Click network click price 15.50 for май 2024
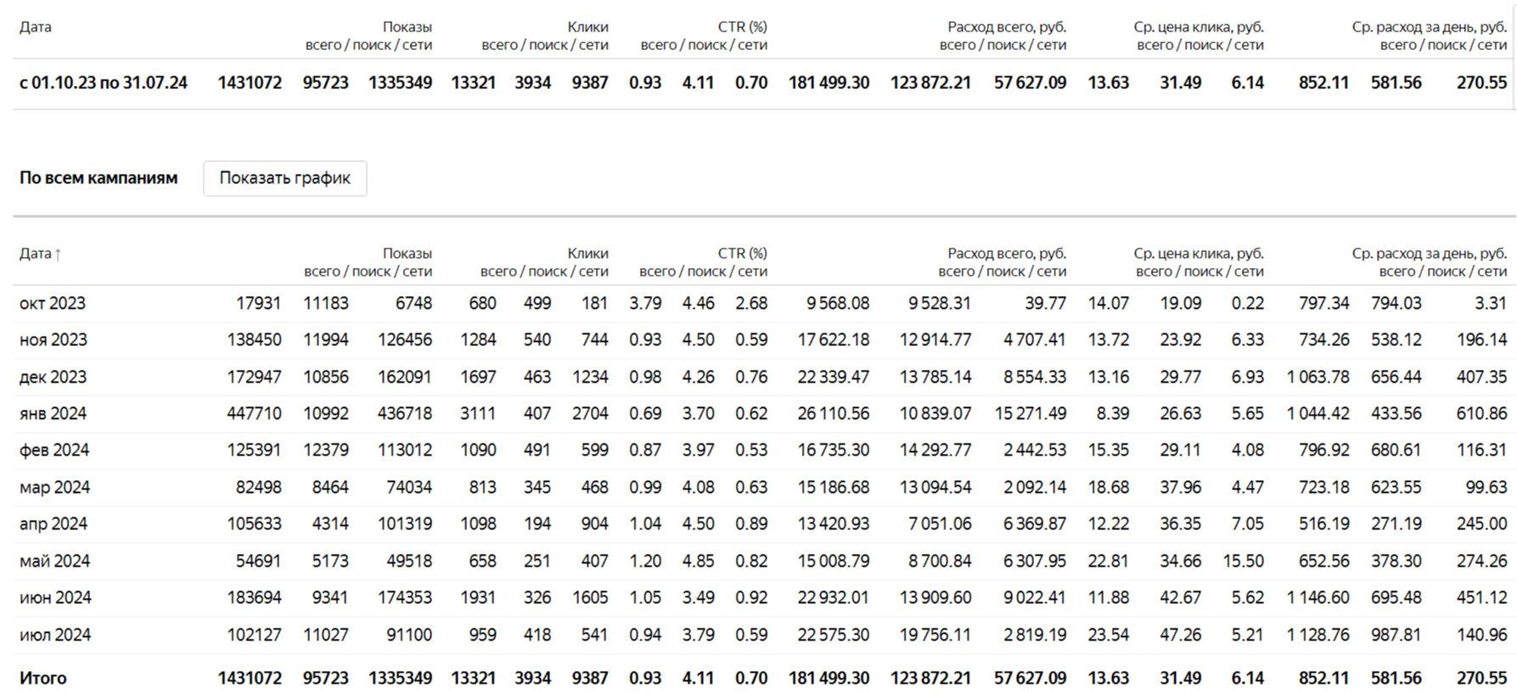This screenshot has width=1517, height=693. [1244, 561]
